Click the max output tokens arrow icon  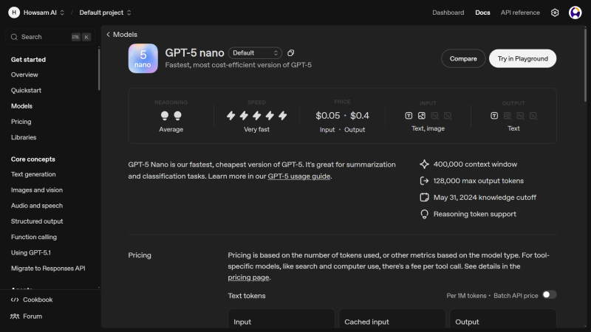click(424, 181)
